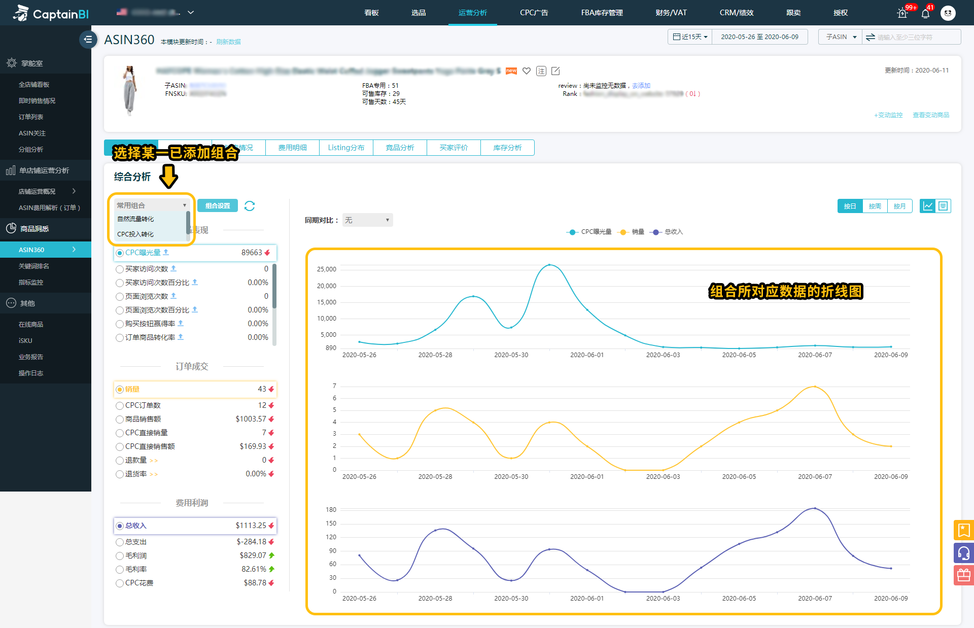
Task: Click the 查看变动商品 link
Action: [x=931, y=115]
